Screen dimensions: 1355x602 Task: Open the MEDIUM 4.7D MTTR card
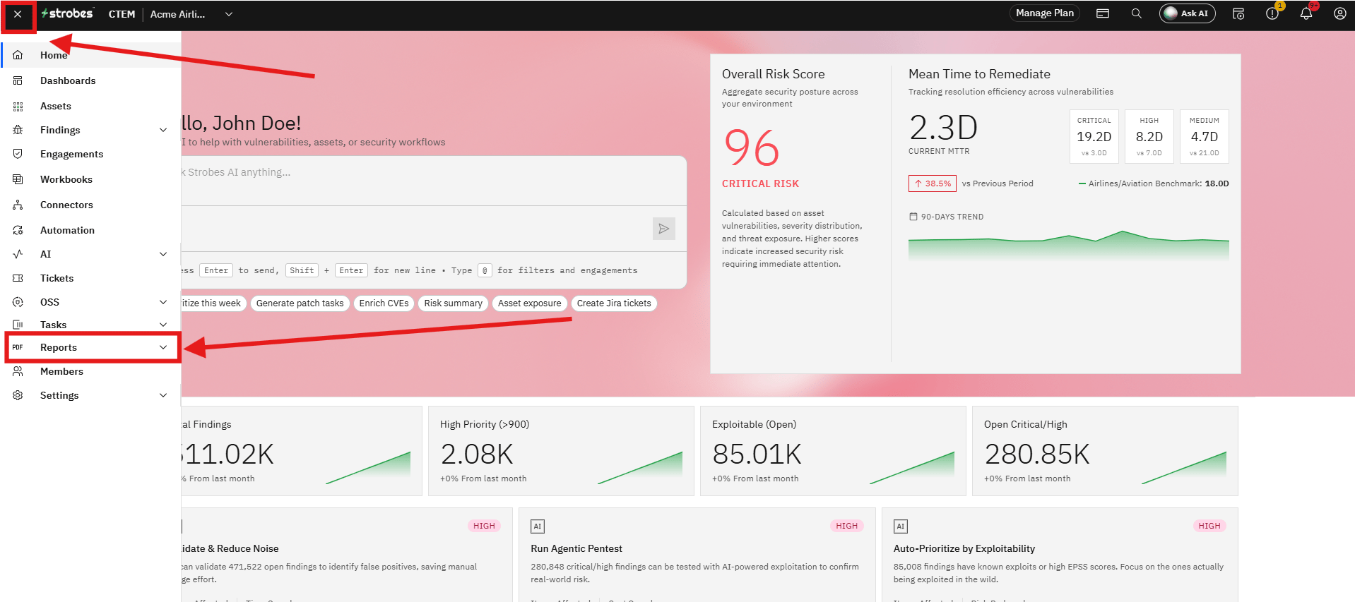1205,136
